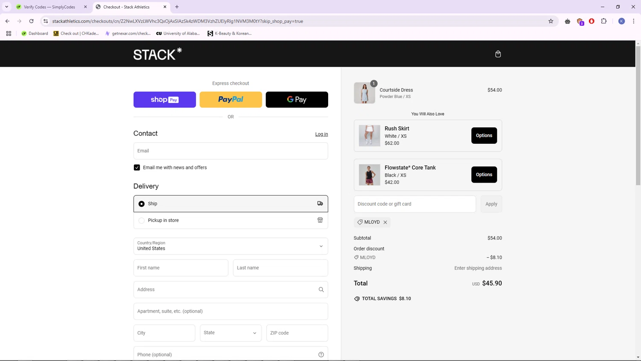
Task: Click the TOTAL SAVINGS tag icon
Action: [x=357, y=299]
